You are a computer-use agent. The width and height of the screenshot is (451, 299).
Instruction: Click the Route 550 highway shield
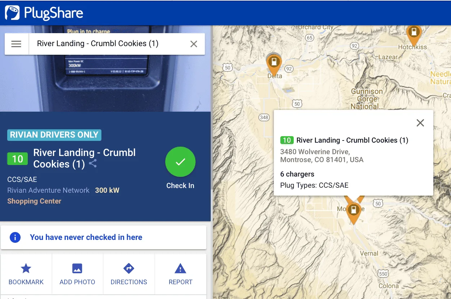point(383,274)
